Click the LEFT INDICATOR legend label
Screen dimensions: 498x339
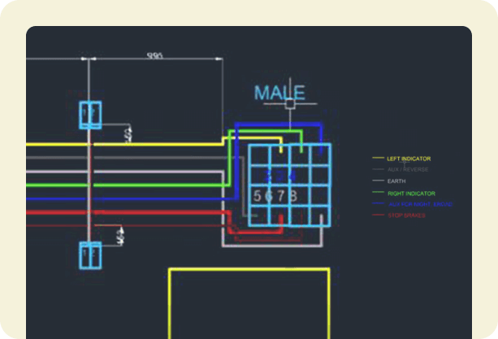[409, 159]
